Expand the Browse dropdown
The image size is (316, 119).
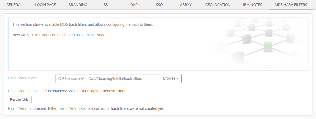pos(171,79)
